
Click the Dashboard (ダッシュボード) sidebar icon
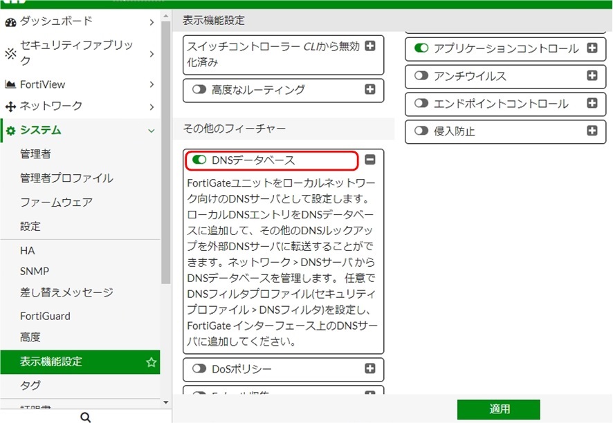(x=11, y=21)
